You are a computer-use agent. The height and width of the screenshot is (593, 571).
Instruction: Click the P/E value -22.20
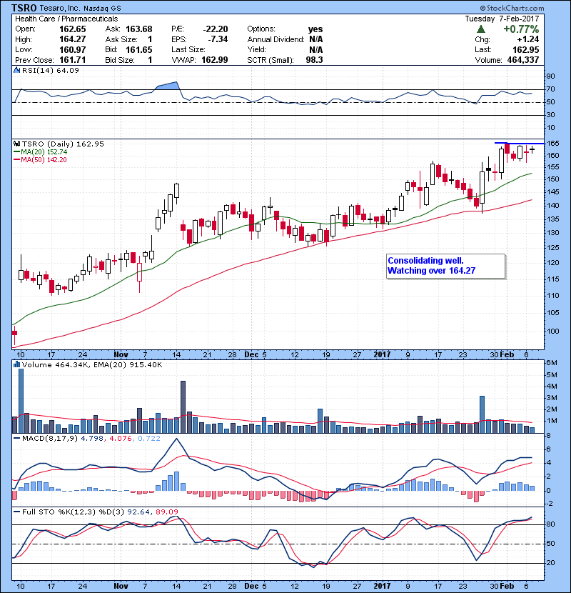(x=216, y=29)
